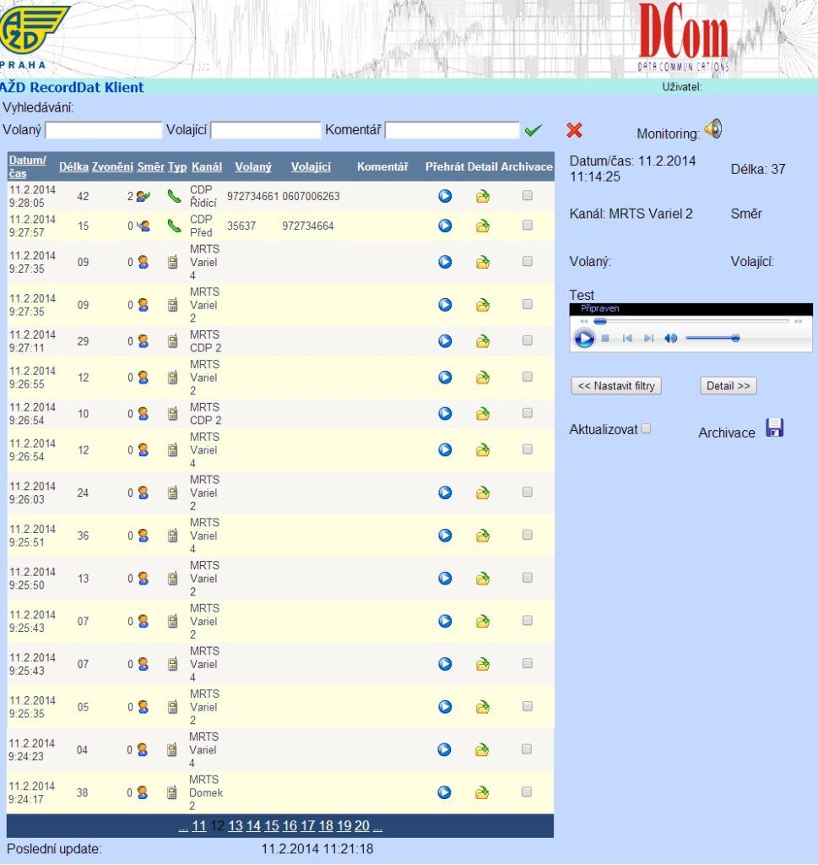This screenshot has height=865, width=818.
Task: Mute the media player sound
Action: 670,339
